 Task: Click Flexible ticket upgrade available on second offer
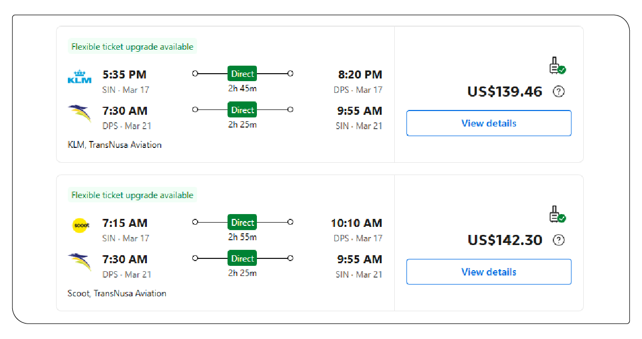click(132, 195)
